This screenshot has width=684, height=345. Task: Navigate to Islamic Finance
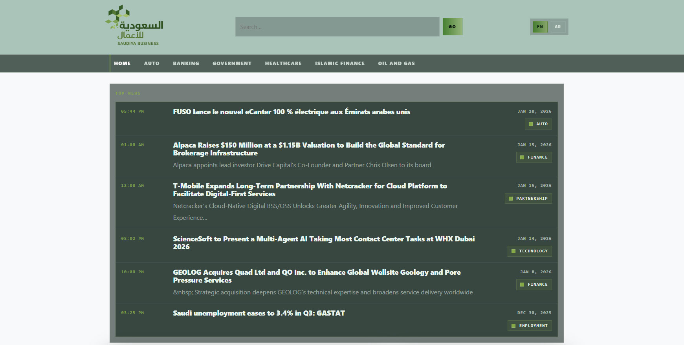tap(339, 64)
